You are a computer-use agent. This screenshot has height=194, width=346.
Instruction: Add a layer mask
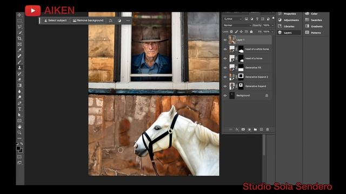[243, 129]
